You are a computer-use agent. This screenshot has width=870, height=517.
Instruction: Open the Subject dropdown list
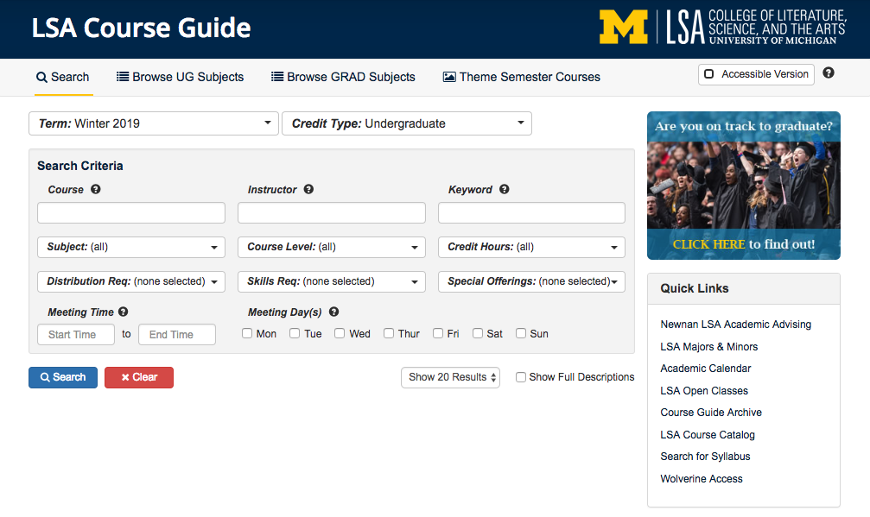coord(131,247)
